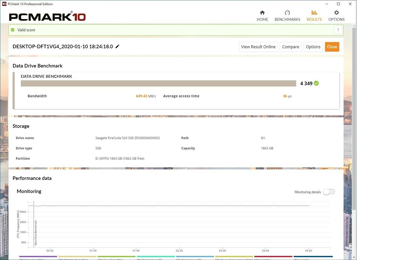The image size is (395, 260).
Task: Click the D:\ path value
Action: (263, 138)
